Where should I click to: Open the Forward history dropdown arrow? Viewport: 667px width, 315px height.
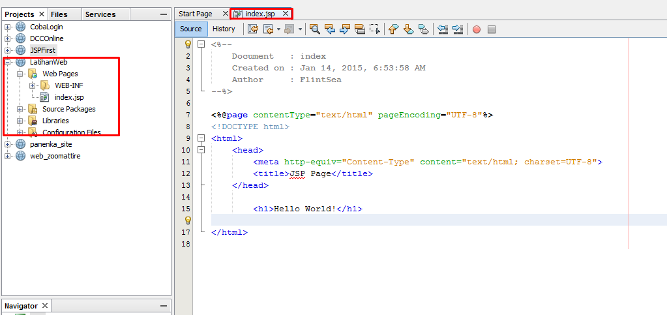pyautogui.click(x=300, y=29)
